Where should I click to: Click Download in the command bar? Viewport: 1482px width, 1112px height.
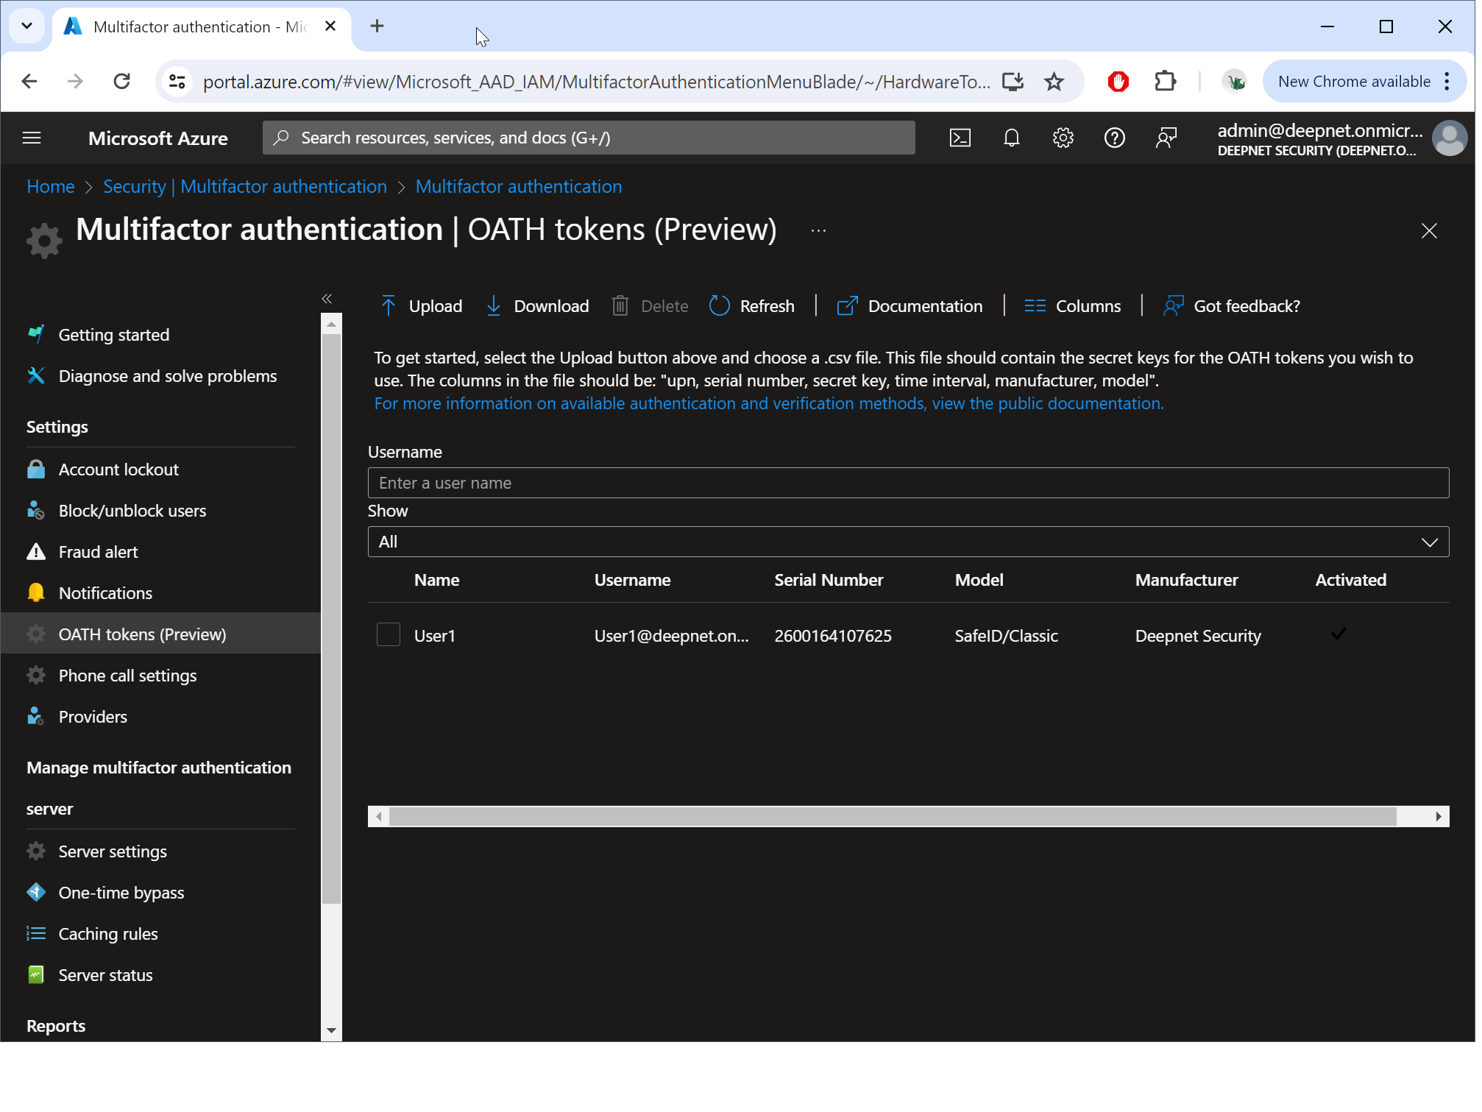coord(538,306)
